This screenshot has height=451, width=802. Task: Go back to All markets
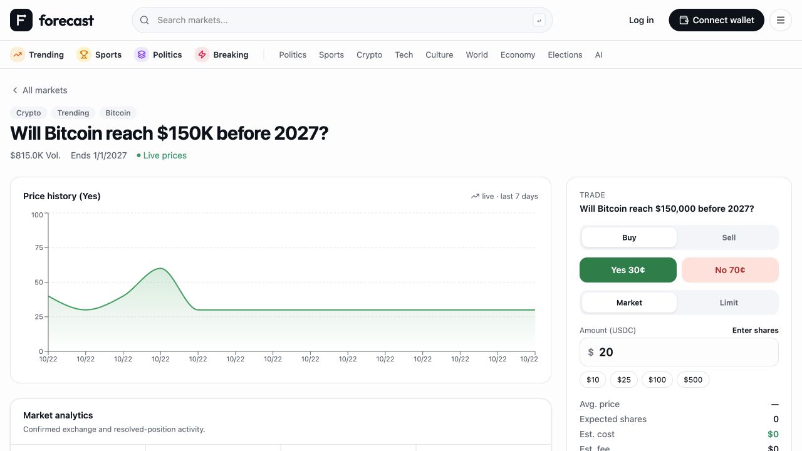pyautogui.click(x=39, y=90)
